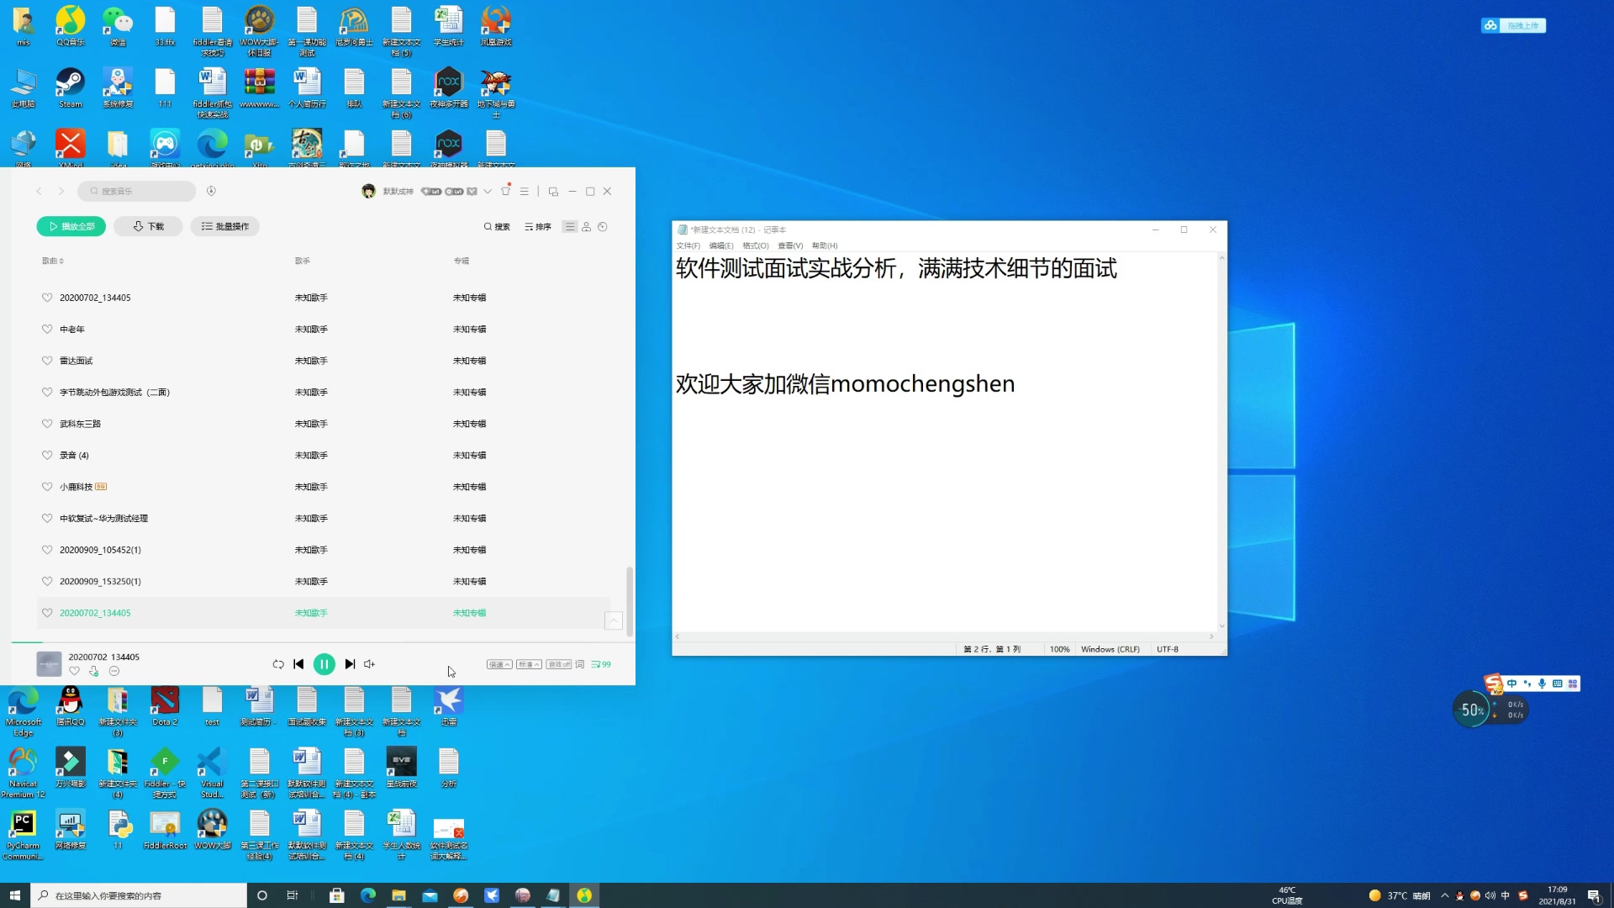This screenshot has height=908, width=1614.
Task: Like the song 武科东三路
Action: (x=47, y=423)
